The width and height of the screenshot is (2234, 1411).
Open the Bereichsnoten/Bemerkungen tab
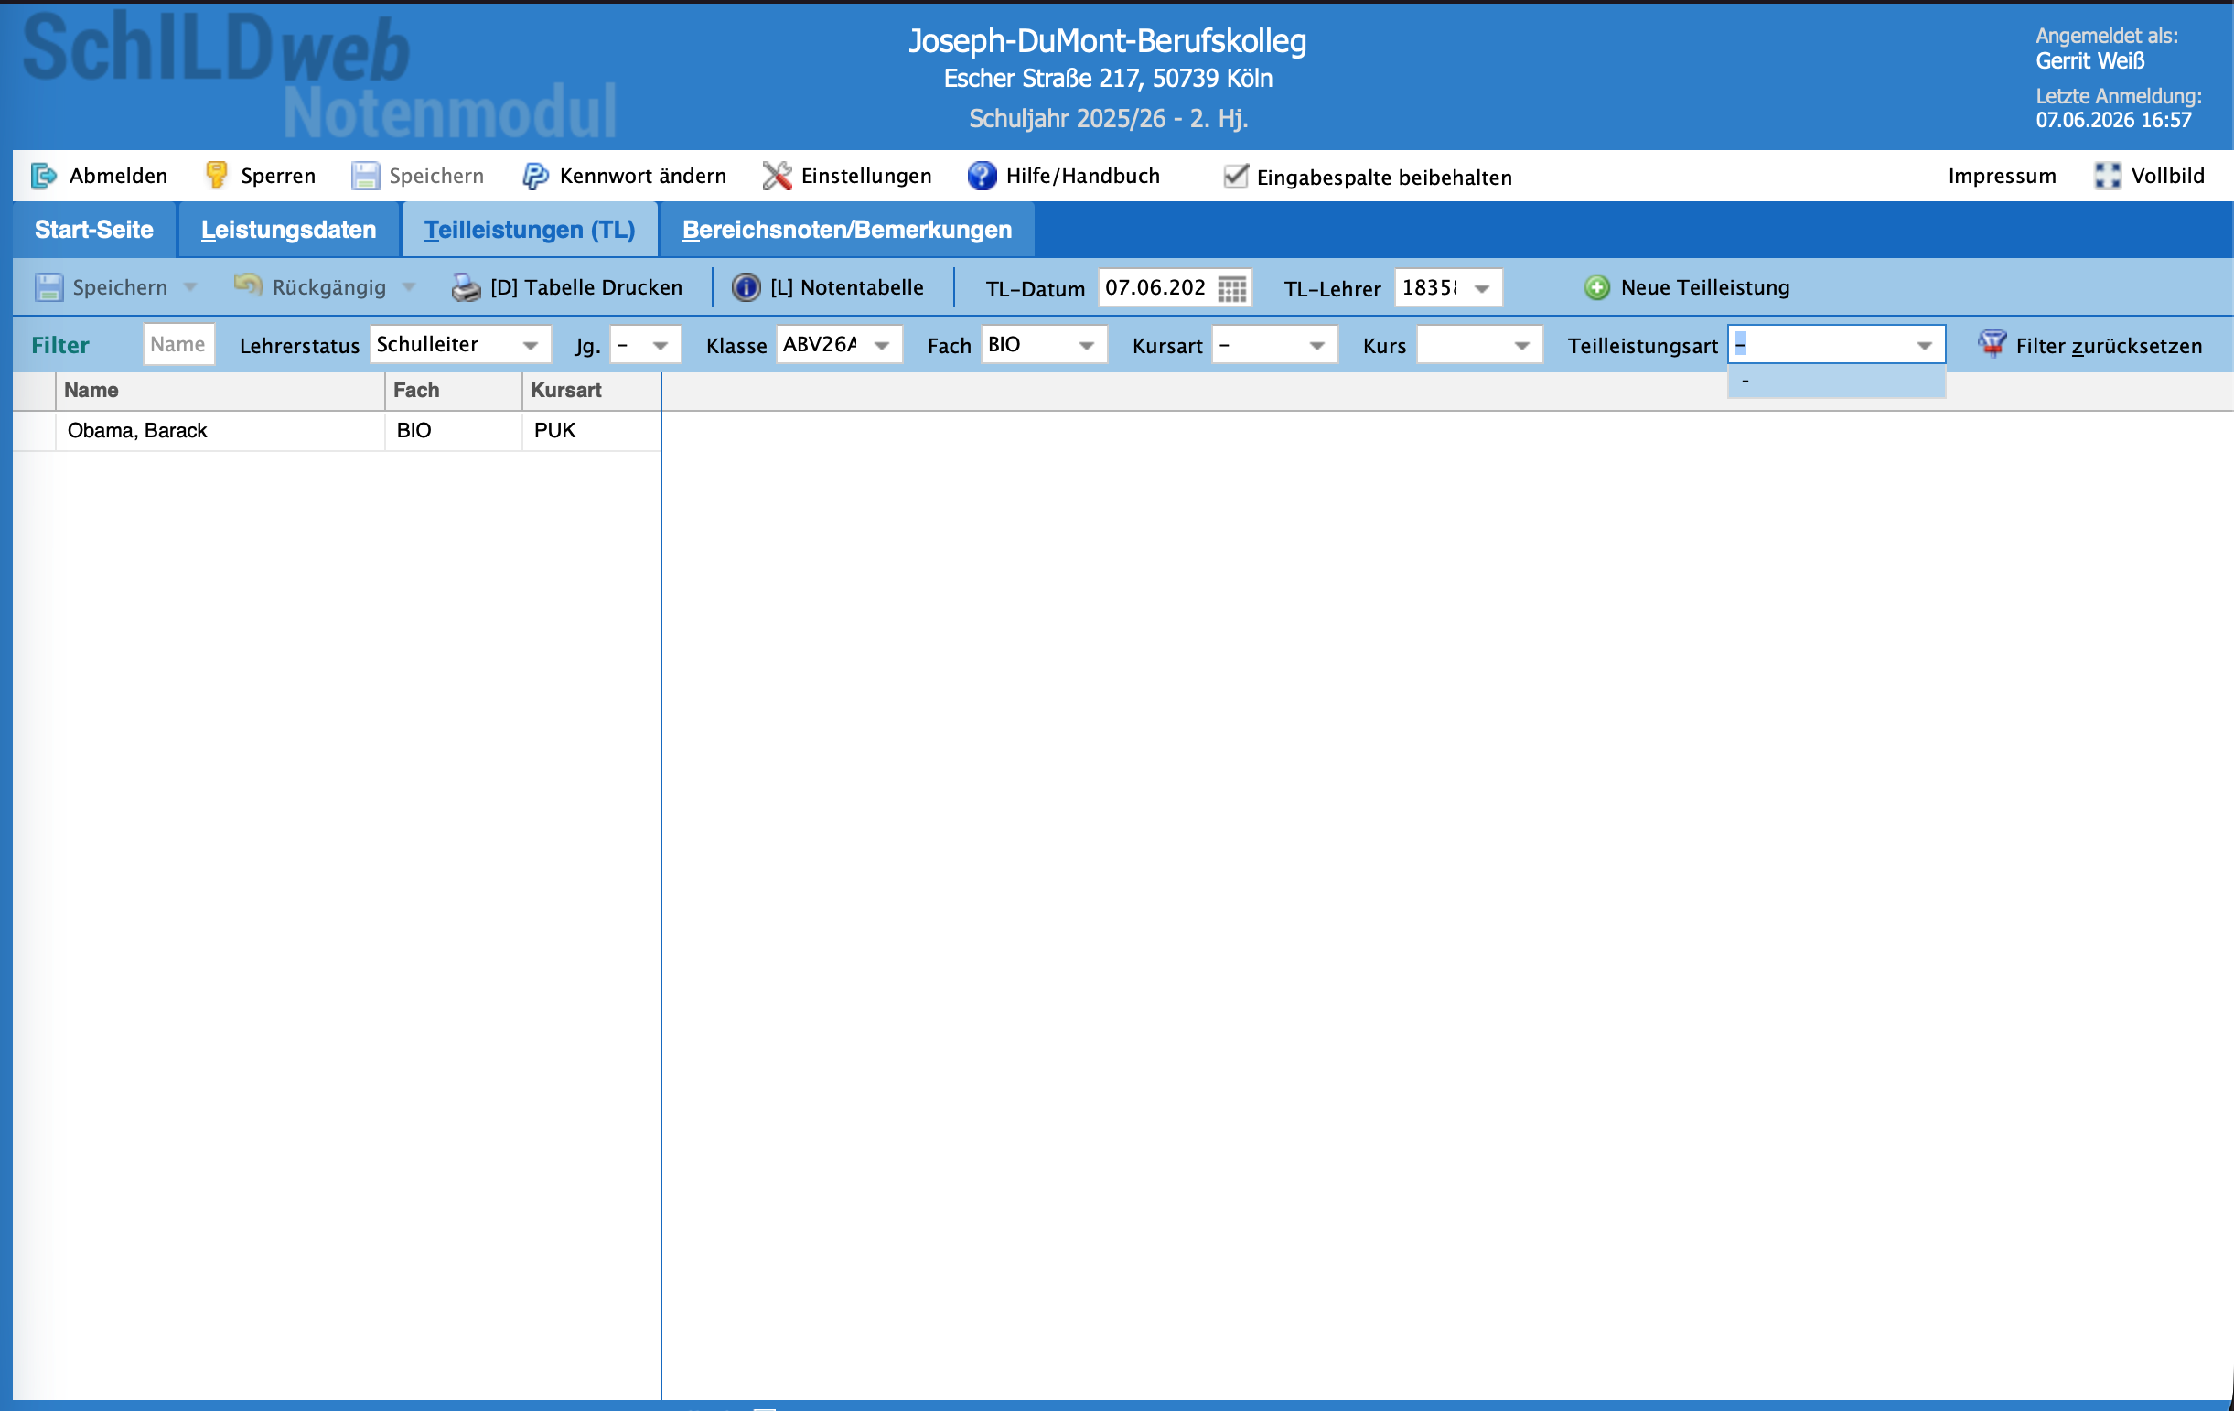coord(847,229)
